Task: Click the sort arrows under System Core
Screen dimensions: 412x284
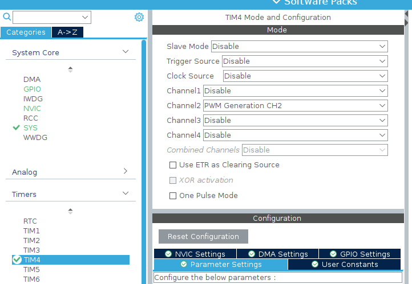Action: point(70,69)
